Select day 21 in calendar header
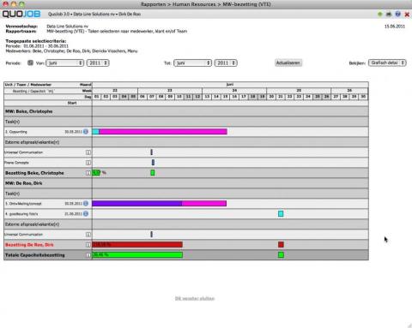Screen dimensions: 412x328 tap(281, 97)
